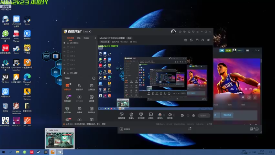Select the Microsoft Edge desktop icon
This screenshot has height=155, width=275.
coord(27,80)
